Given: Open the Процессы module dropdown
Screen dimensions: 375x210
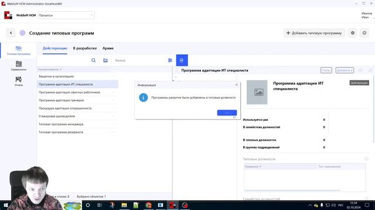Looking at the screenshot, I should click(66, 15).
